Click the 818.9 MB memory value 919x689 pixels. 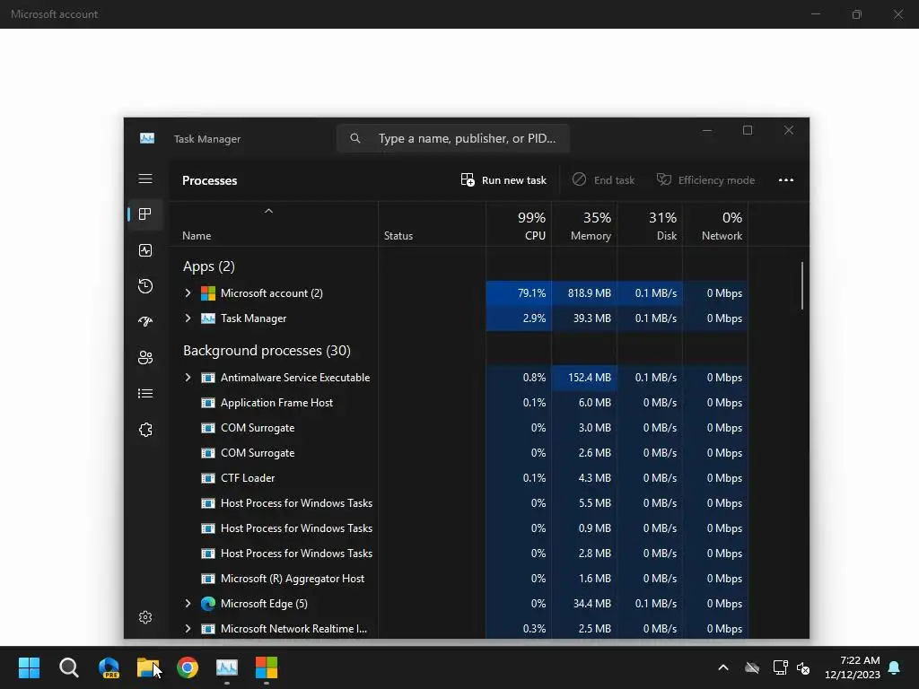click(584, 293)
